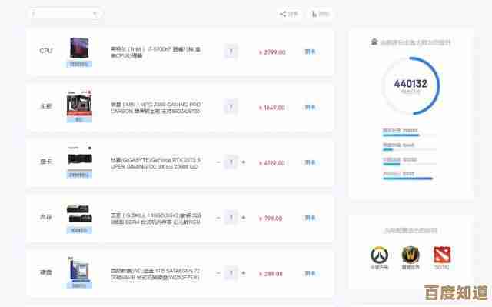Delete the memory item priced 799.00
This screenshot has height=307, width=492.
(x=310, y=218)
